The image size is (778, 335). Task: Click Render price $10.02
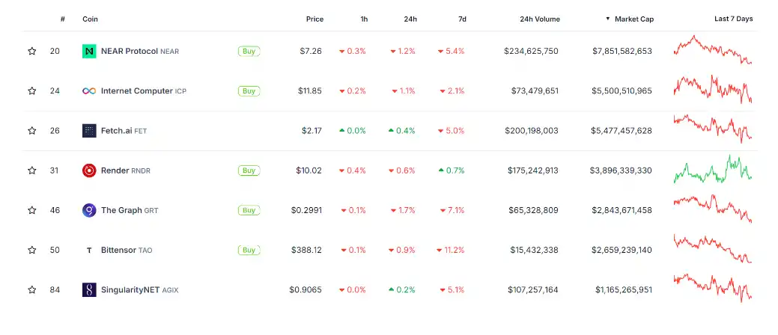(x=309, y=170)
